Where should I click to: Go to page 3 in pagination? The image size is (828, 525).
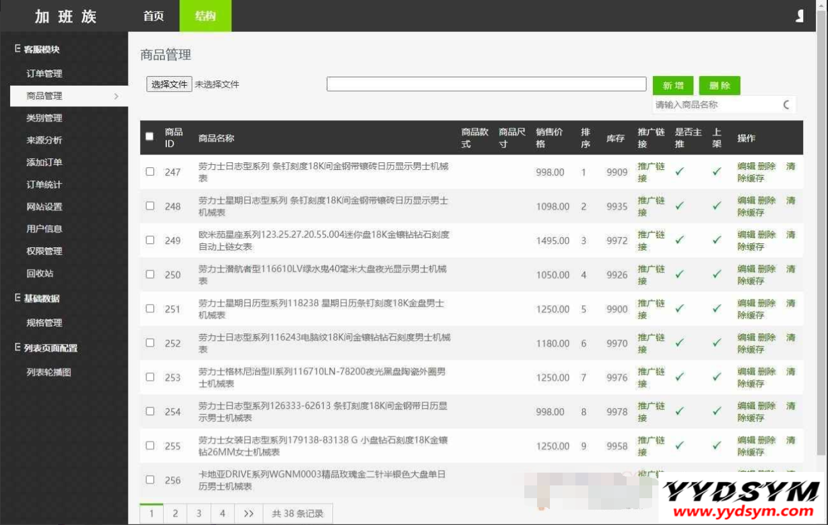199,514
